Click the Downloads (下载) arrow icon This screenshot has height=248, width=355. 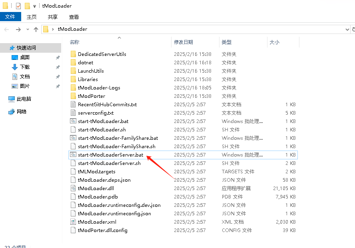point(15,67)
